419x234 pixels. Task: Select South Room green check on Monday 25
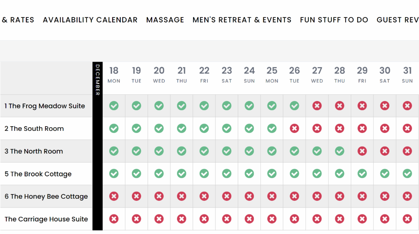pos(272,128)
